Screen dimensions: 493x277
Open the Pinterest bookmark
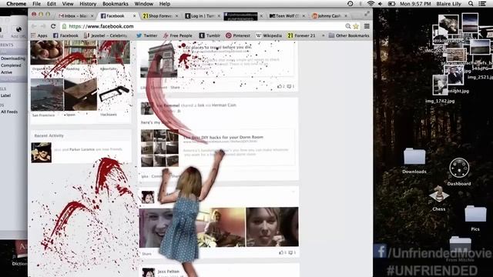238,35
